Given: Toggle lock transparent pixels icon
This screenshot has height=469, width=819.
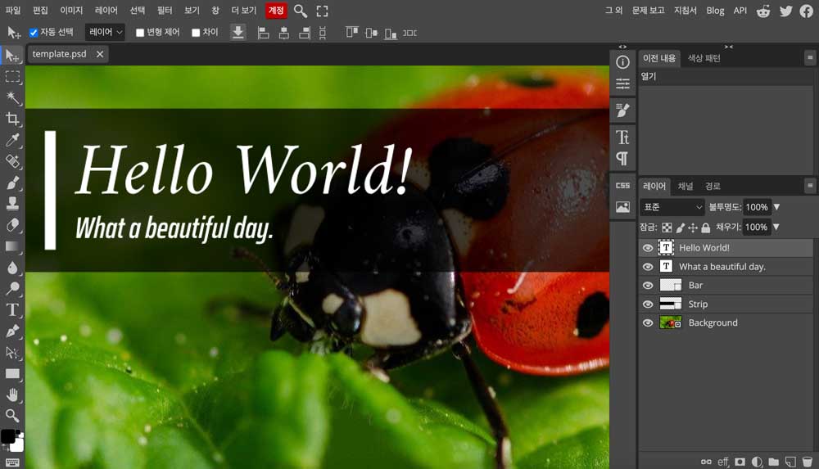Looking at the screenshot, I should 667,228.
